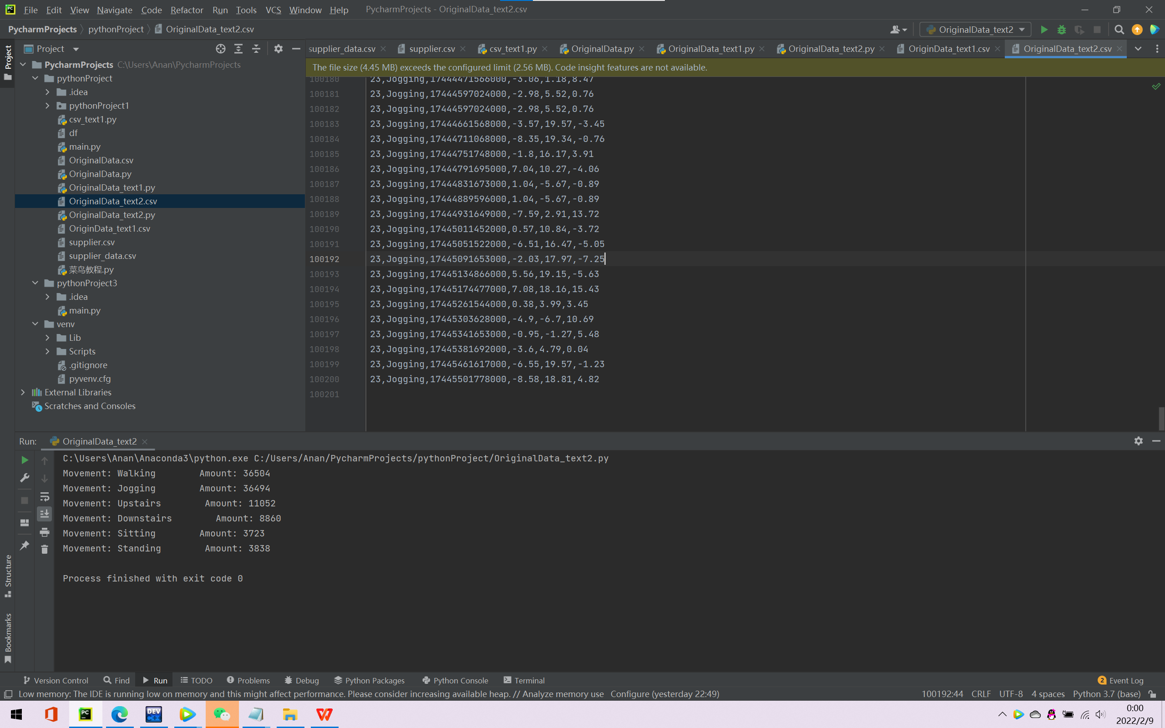Click the green Run button in the top toolbar

(1043, 30)
